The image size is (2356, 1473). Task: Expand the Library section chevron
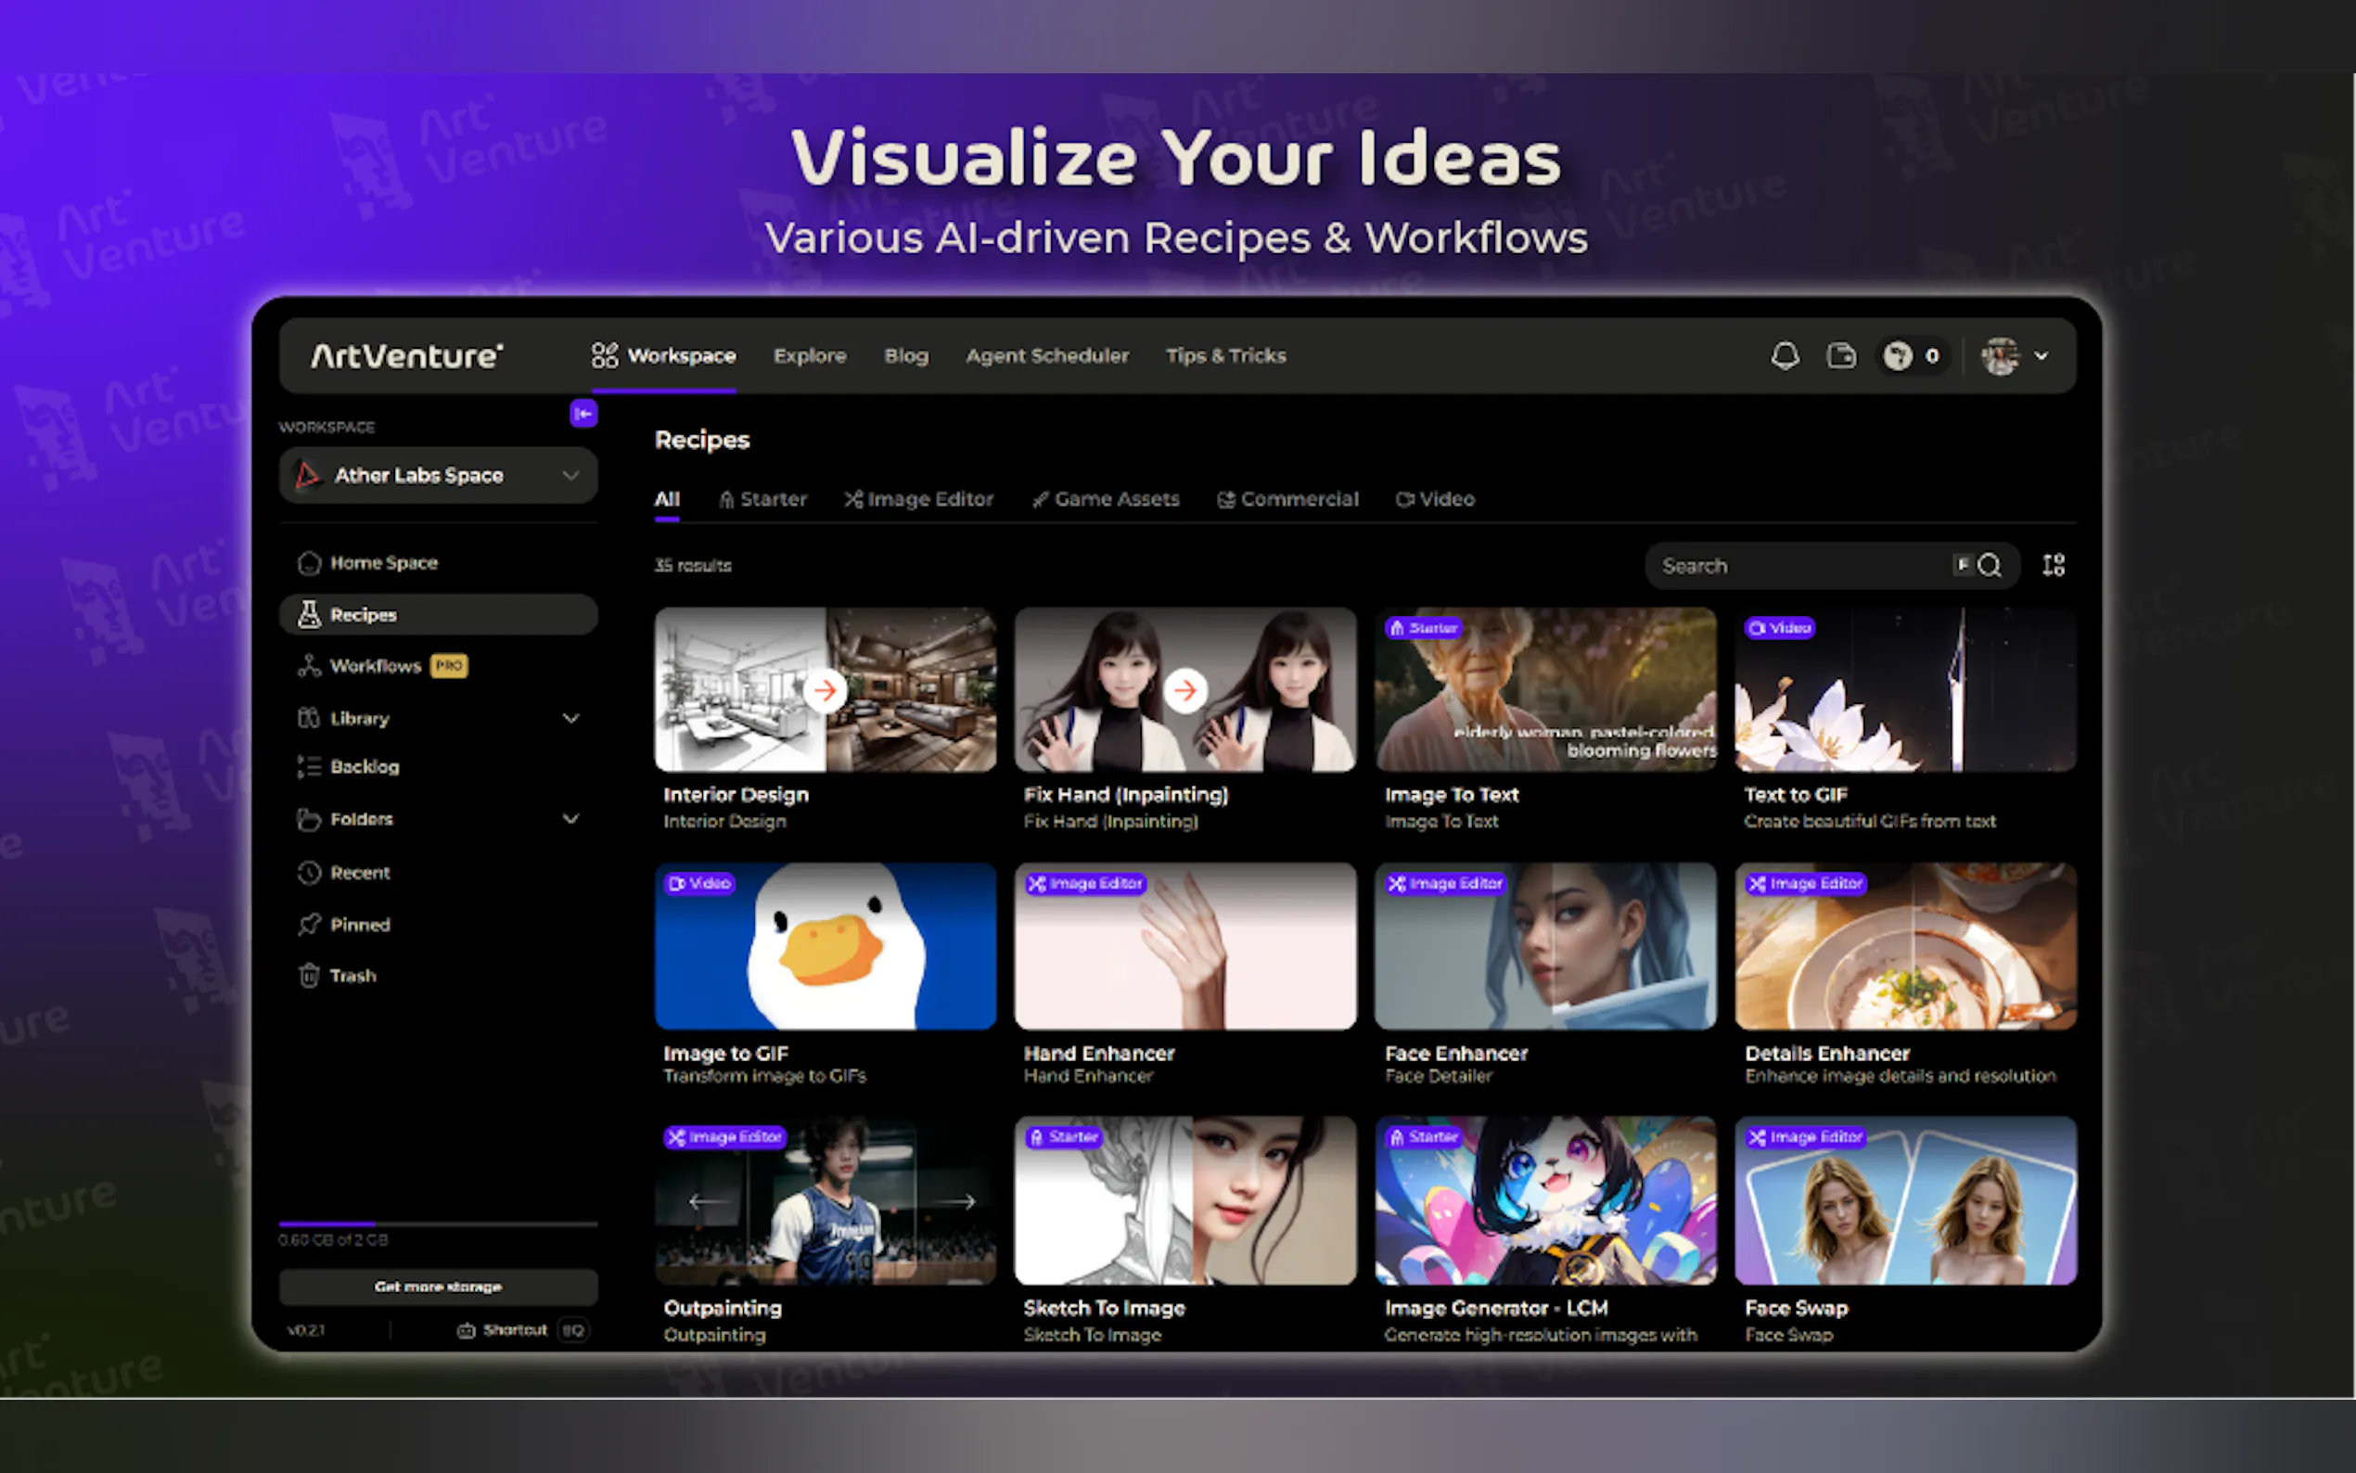point(570,719)
